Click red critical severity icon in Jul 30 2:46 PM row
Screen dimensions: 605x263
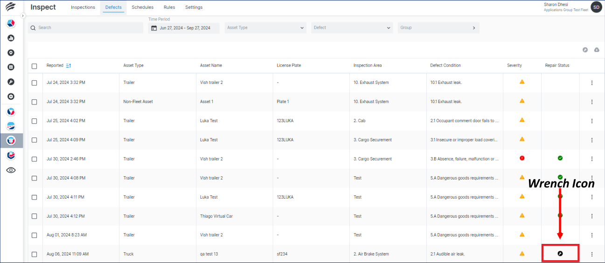coord(522,158)
